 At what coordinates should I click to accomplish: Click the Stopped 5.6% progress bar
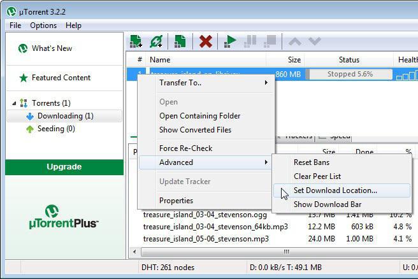[x=349, y=74]
